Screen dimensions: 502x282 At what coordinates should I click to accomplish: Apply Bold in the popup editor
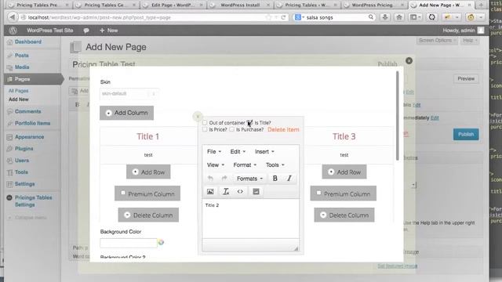(x=275, y=179)
